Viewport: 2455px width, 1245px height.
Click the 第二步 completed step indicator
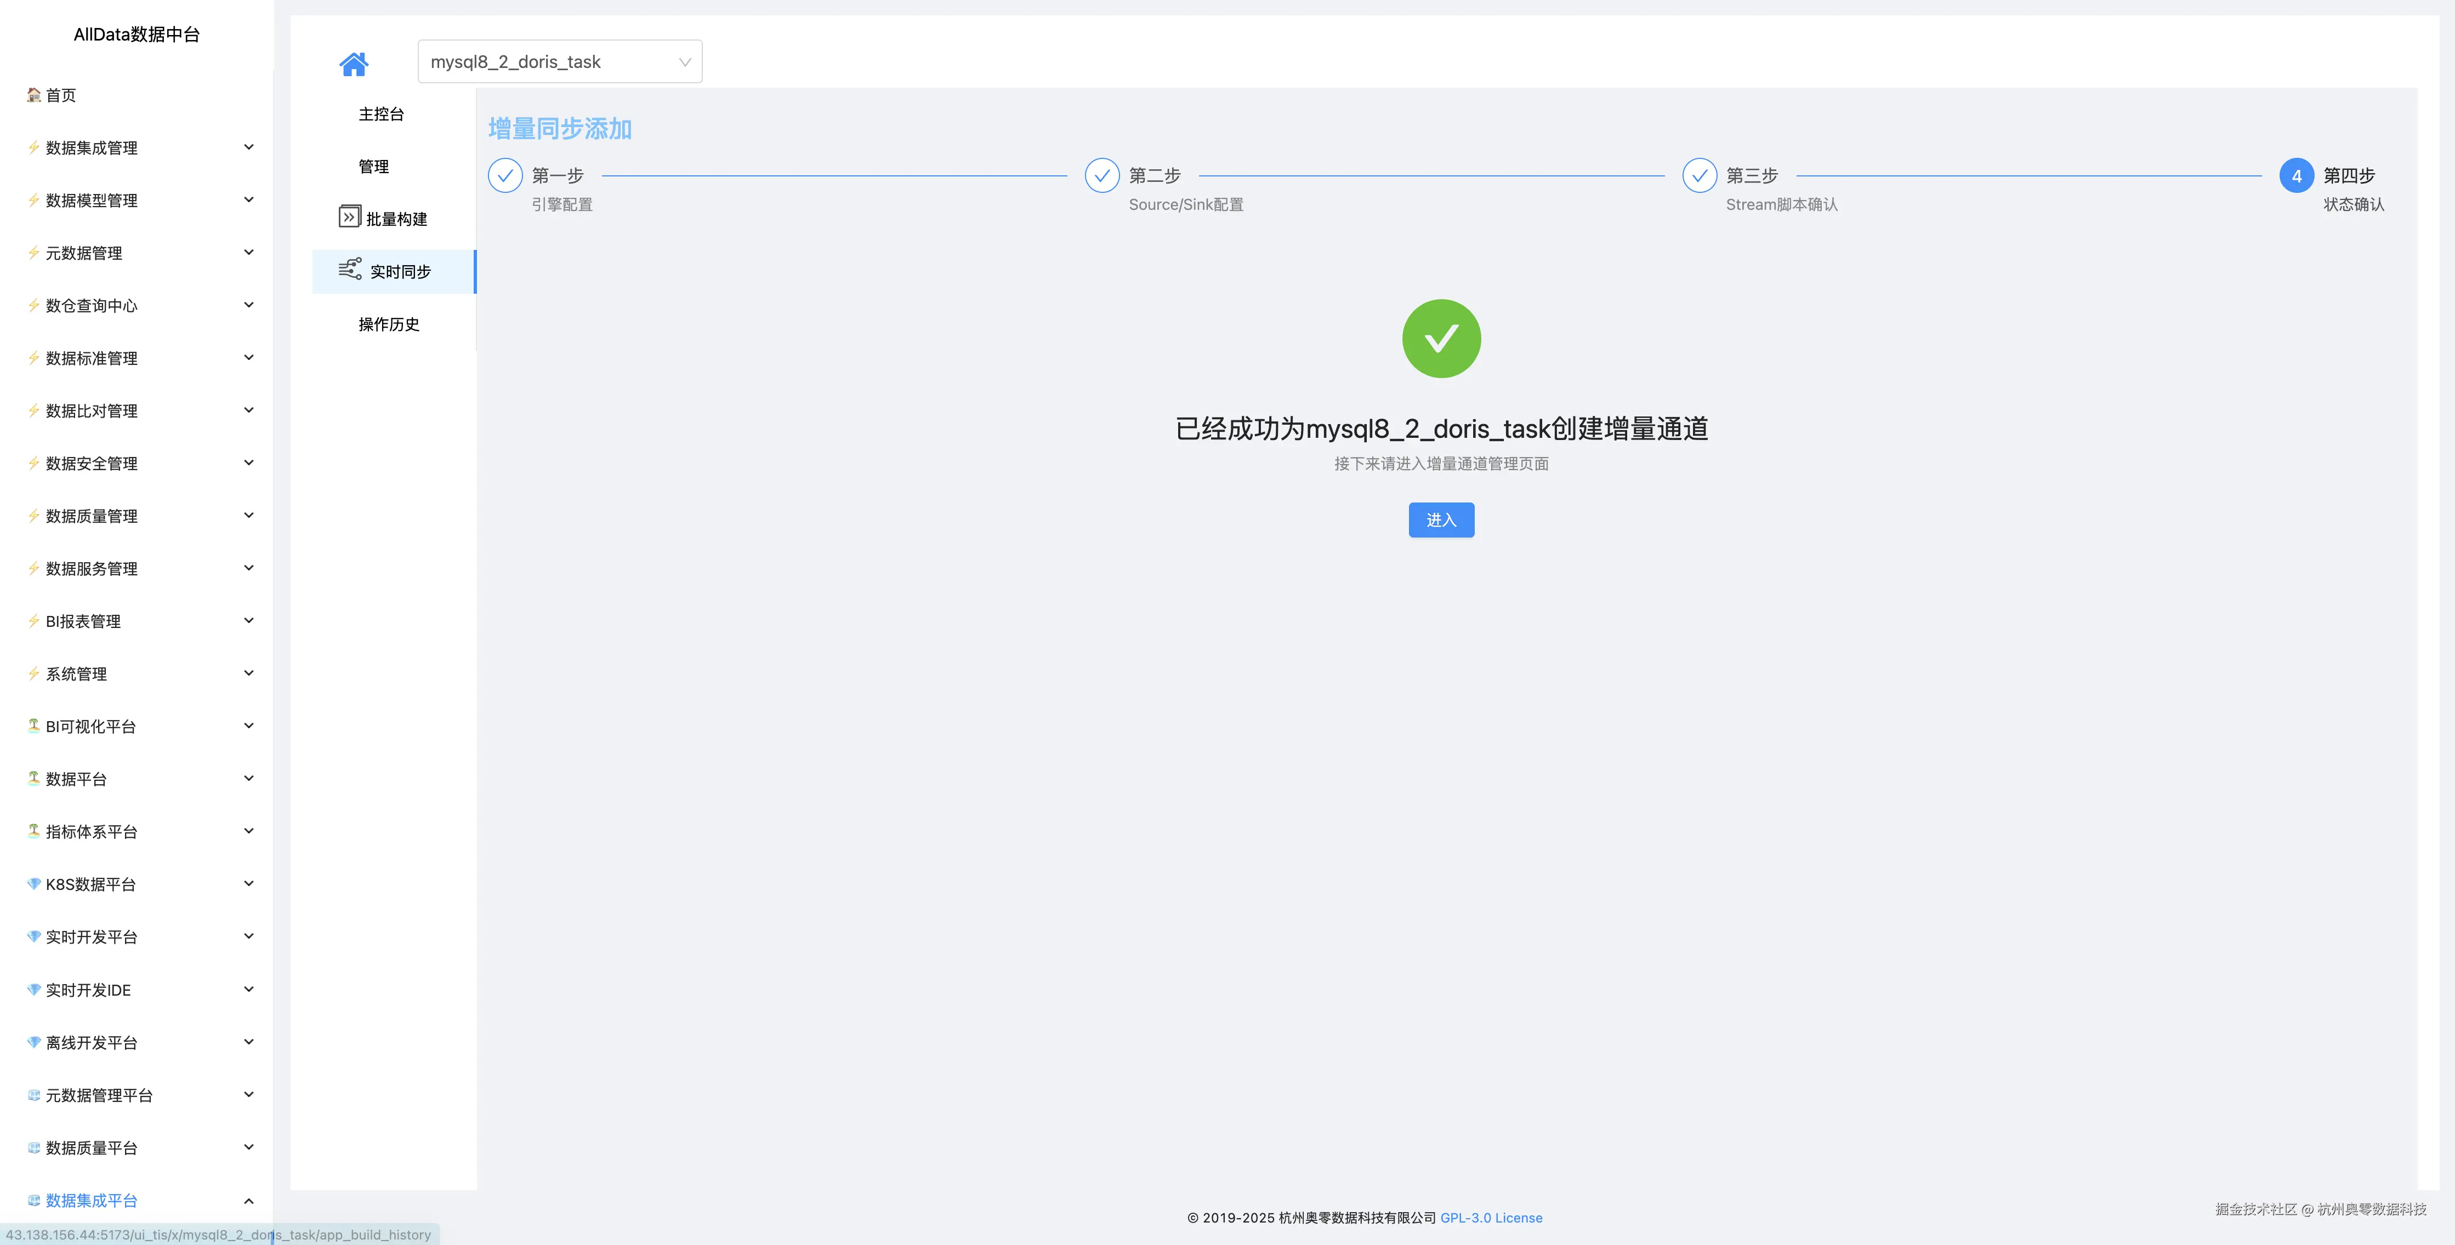1102,175
